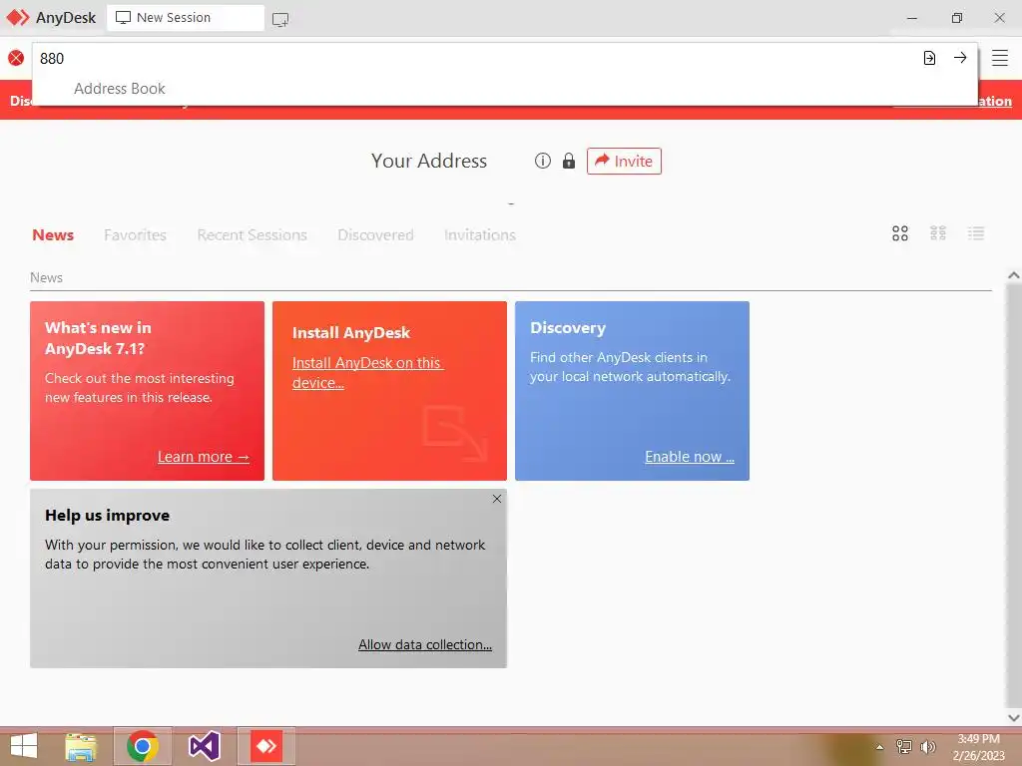Click the AnyDesk logo in title bar

pos(18,18)
